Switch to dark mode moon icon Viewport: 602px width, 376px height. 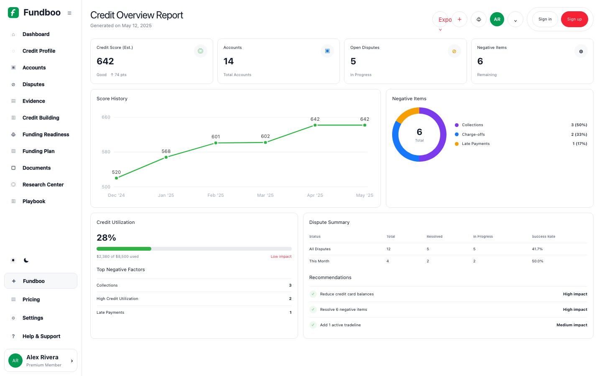(x=26, y=260)
